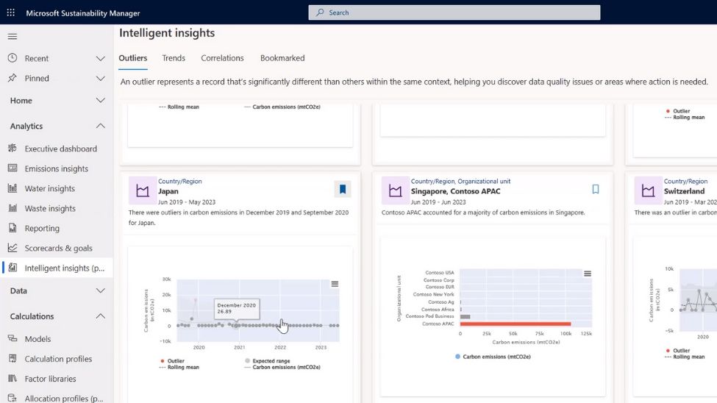Viewport: 717px width, 403px height.
Task: Open Waste insights icon
Action: [x=13, y=208]
